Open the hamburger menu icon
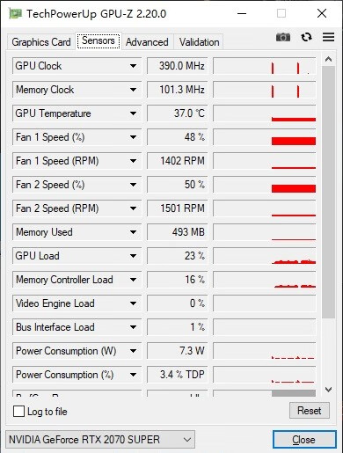 click(x=328, y=37)
